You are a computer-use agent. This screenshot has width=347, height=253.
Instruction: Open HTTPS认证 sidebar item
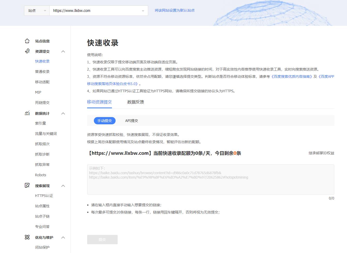(x=44, y=196)
